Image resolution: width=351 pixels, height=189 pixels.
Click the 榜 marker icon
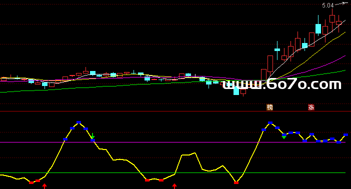(x=269, y=107)
